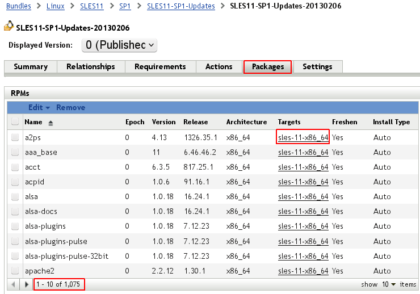Check the alsa-plugins-pulse-32bit package checkbox
This screenshot has width=420, height=294.
pos(15,256)
